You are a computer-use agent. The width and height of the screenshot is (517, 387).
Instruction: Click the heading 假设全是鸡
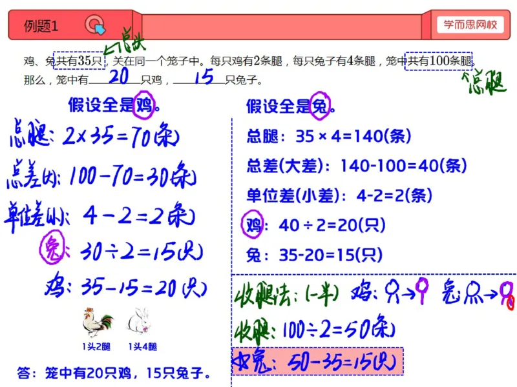114,105
